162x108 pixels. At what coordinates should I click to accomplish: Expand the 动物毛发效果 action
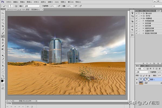(143, 28)
